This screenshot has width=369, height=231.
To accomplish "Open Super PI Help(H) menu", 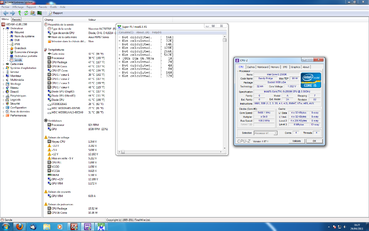I will [157, 32].
